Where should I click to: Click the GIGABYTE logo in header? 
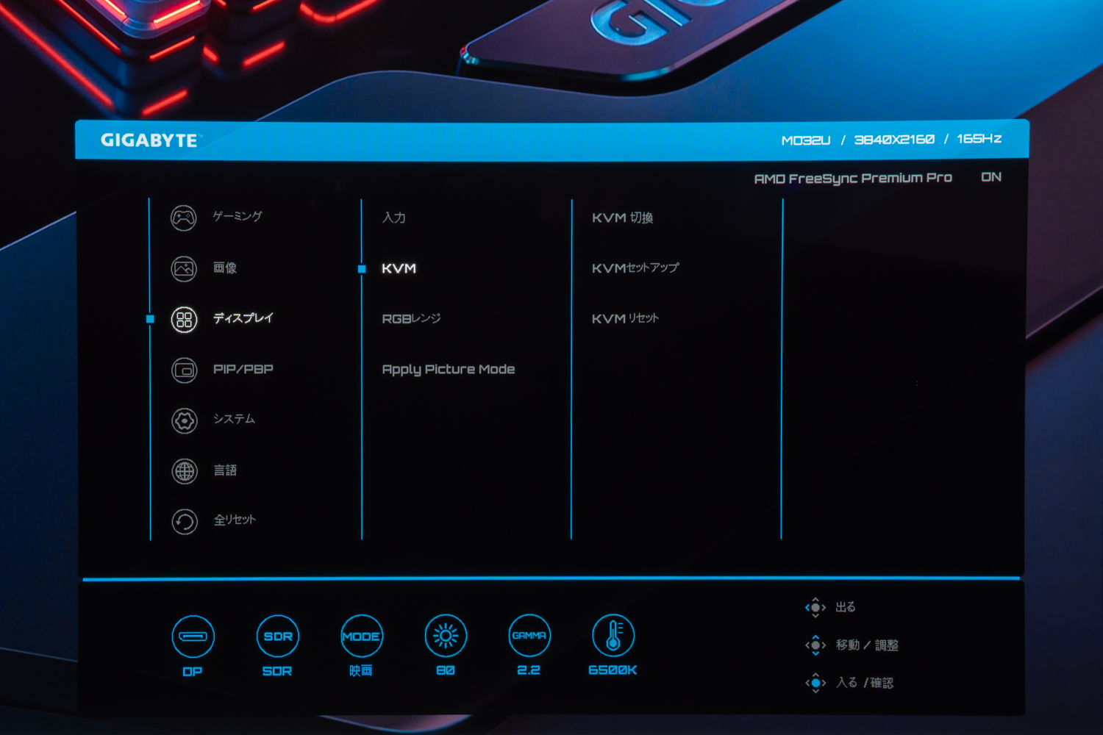click(x=149, y=140)
